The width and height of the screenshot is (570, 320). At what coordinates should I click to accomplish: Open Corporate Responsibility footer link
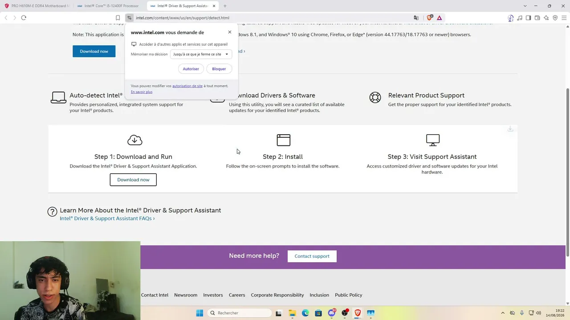click(x=277, y=295)
